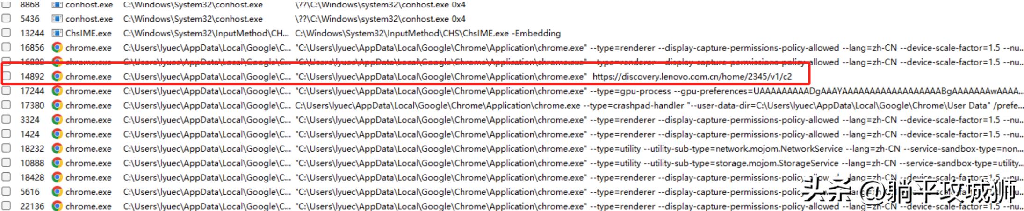The image size is (1024, 211).
Task: Click the Chrome icon for PID 17244
Action: point(57,91)
